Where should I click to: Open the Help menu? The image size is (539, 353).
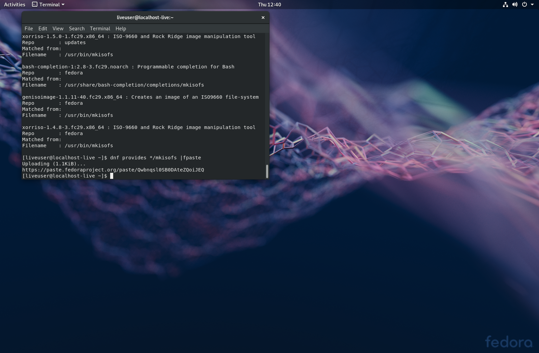coord(121,29)
